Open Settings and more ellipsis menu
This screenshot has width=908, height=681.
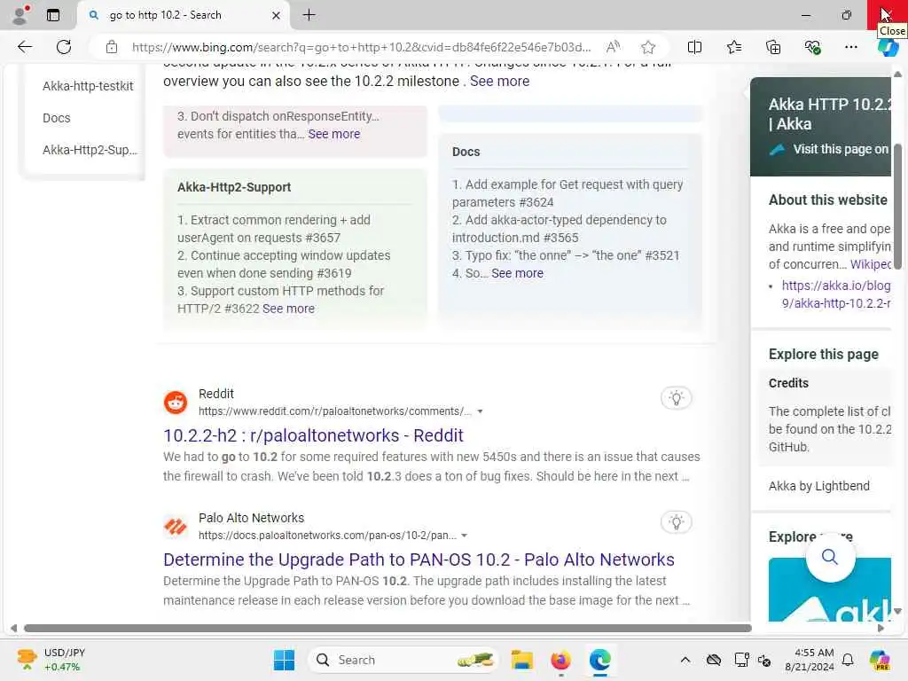[850, 47]
